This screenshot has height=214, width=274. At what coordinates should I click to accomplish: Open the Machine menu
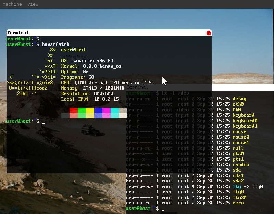tap(12, 4)
